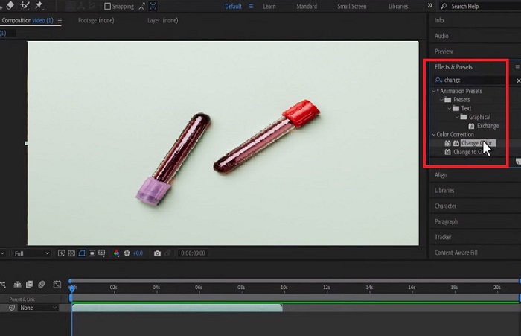Screen dimensions: 521x336
Task: Expand the Libraries panel
Action: [444, 191]
